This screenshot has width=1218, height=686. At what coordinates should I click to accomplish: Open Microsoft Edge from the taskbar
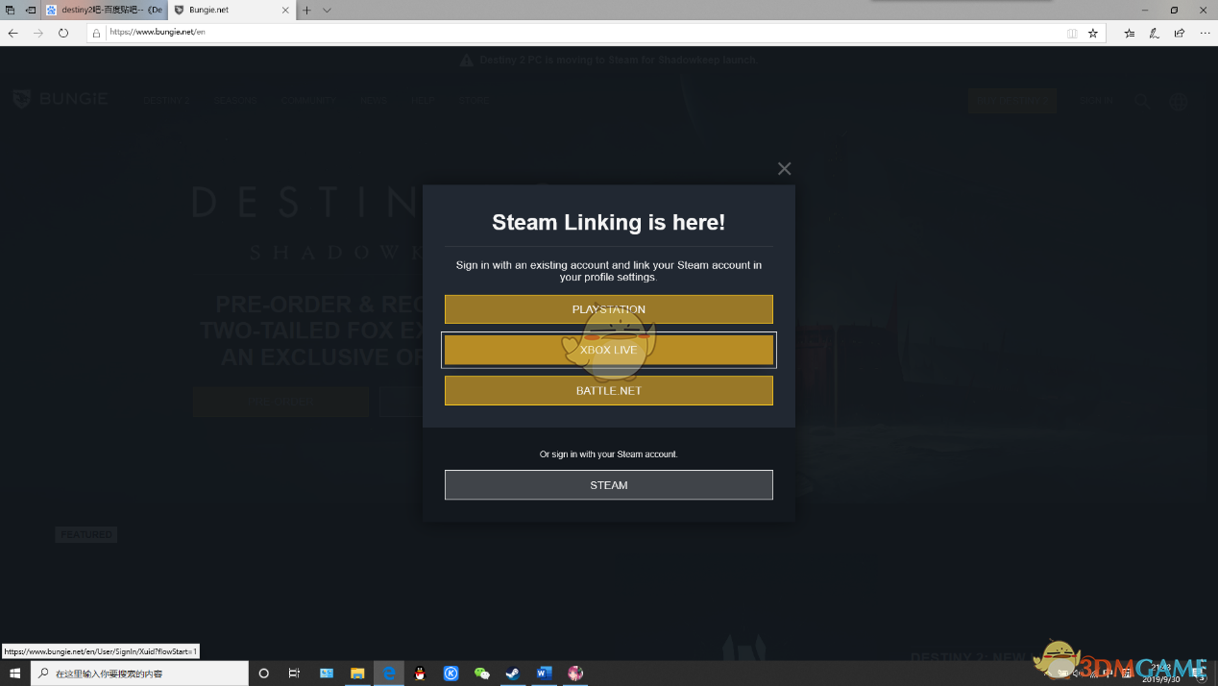[389, 674]
